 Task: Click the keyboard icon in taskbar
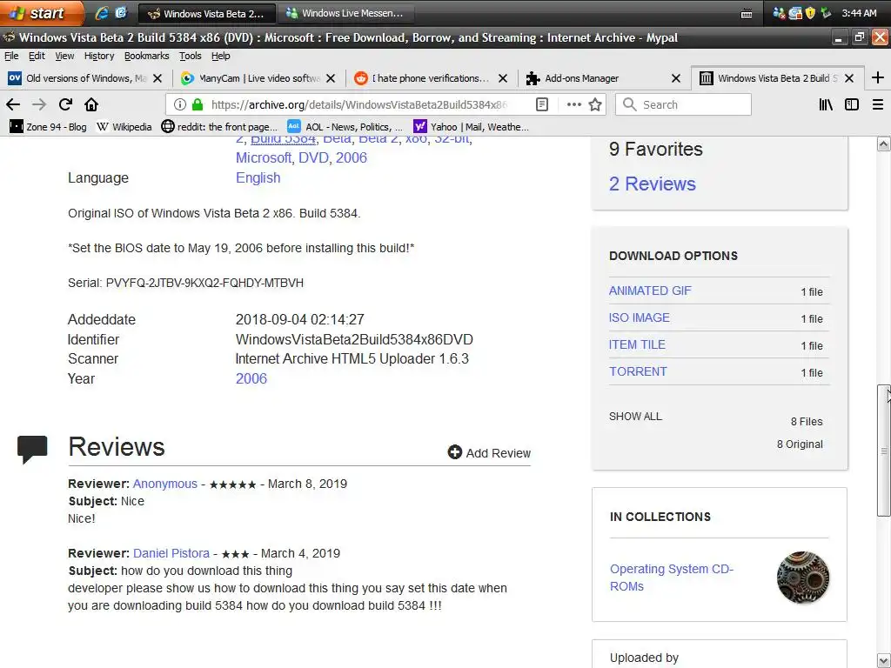747,14
